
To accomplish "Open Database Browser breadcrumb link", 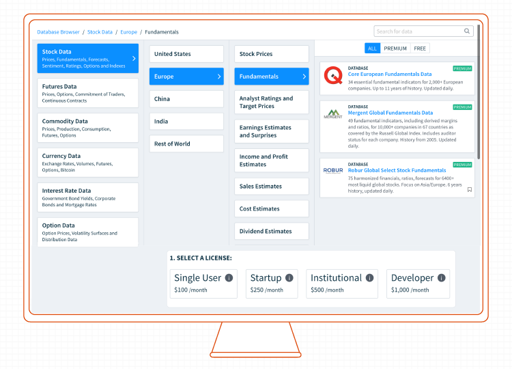I will point(58,32).
